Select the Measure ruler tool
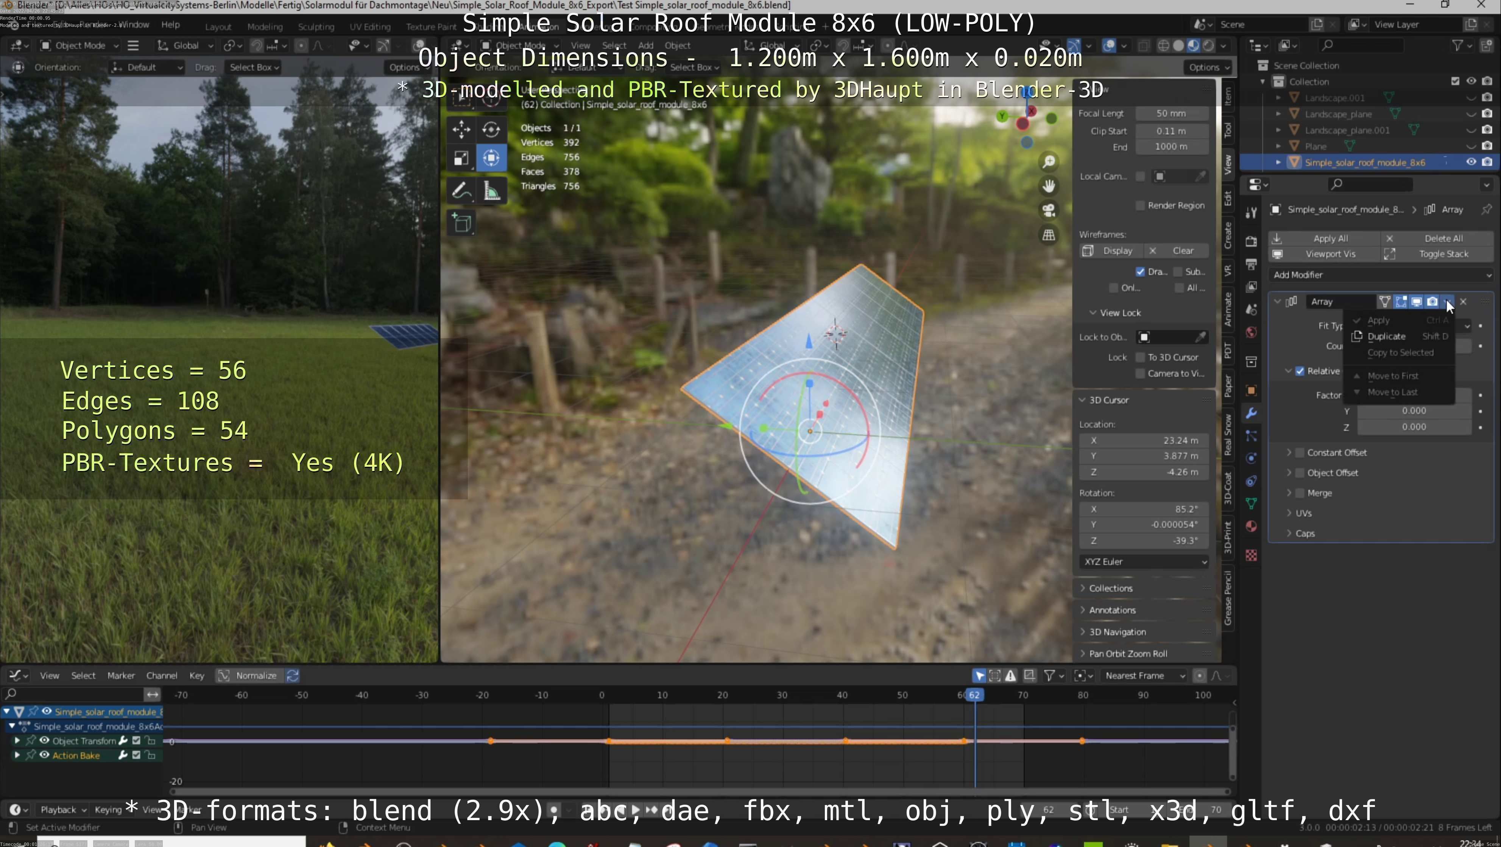1501x847 pixels. (x=492, y=190)
